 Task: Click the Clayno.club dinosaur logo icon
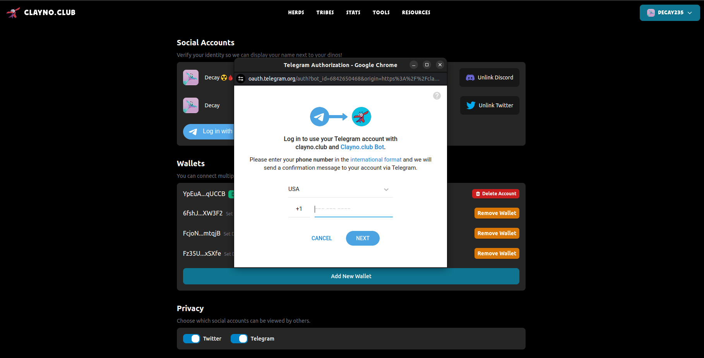coord(13,12)
